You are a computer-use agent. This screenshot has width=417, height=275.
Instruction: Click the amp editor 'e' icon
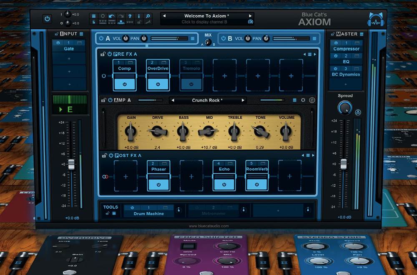312,100
